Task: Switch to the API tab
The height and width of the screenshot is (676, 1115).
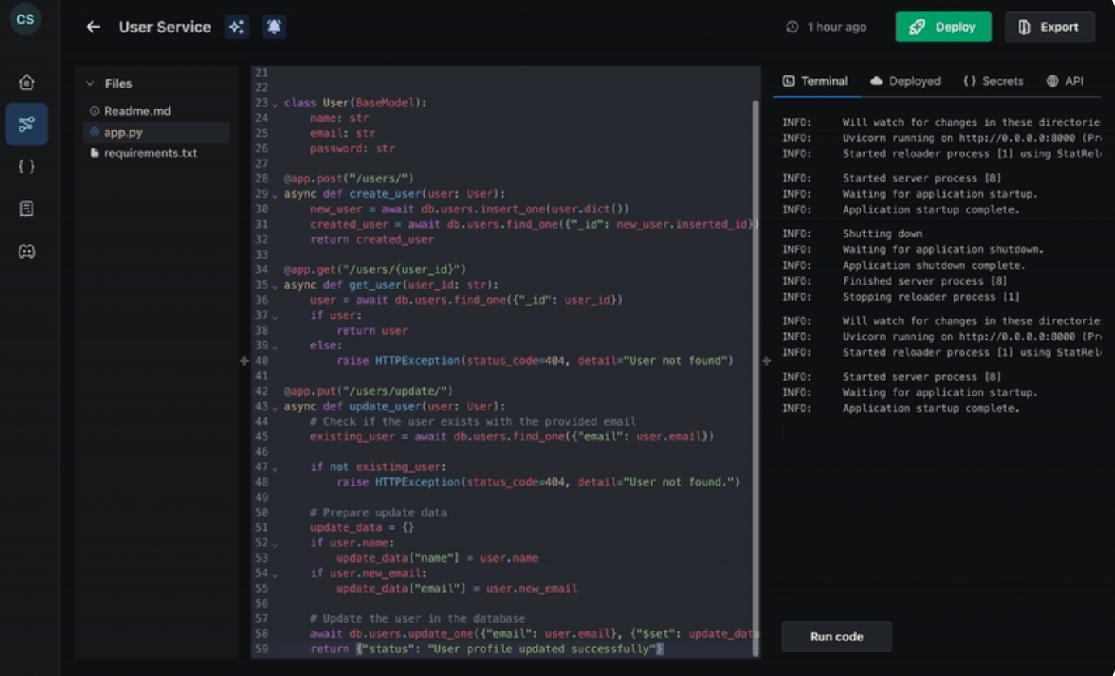Action: coord(1065,81)
